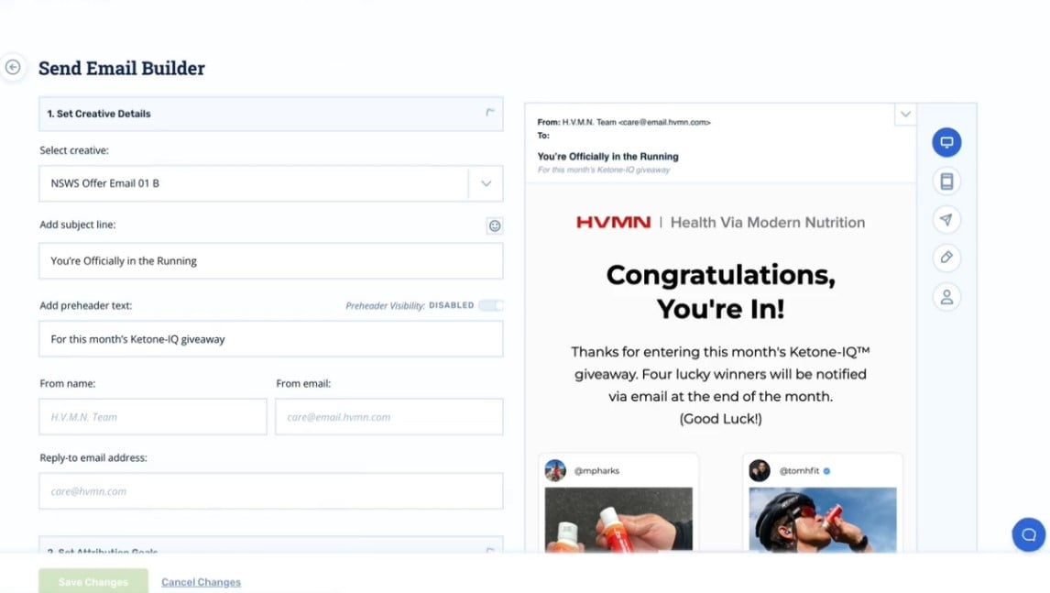The width and height of the screenshot is (1050, 593).
Task: Click the Health Via Modern Nutrition tagline
Action: (768, 223)
